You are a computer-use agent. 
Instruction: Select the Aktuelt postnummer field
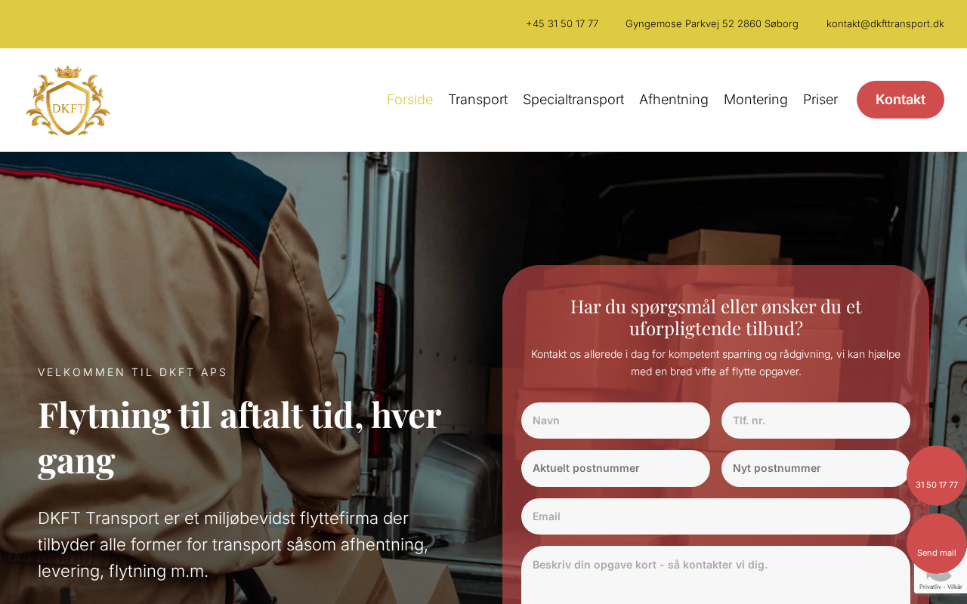(x=616, y=468)
